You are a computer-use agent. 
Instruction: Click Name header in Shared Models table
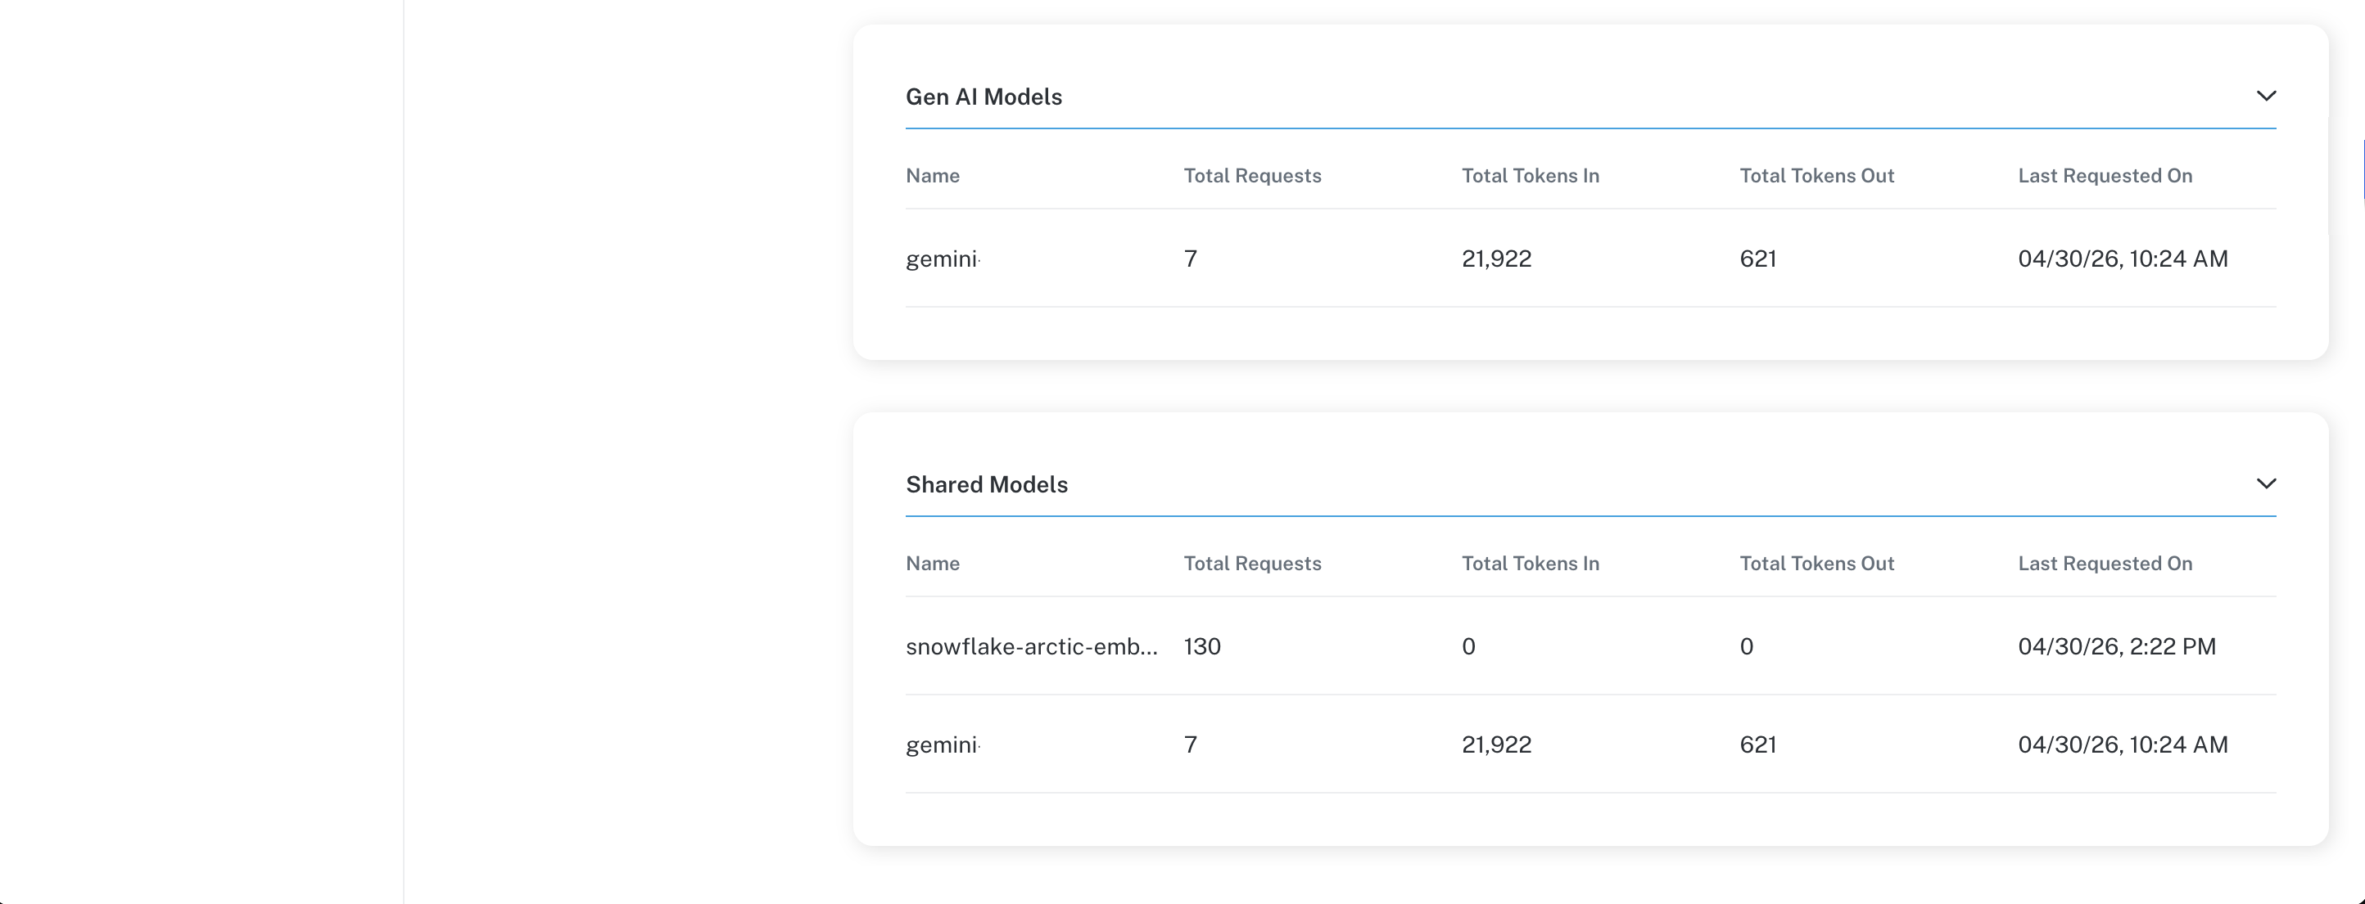click(932, 564)
